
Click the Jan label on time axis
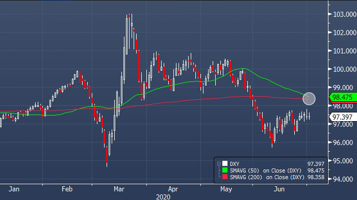coord(14,189)
